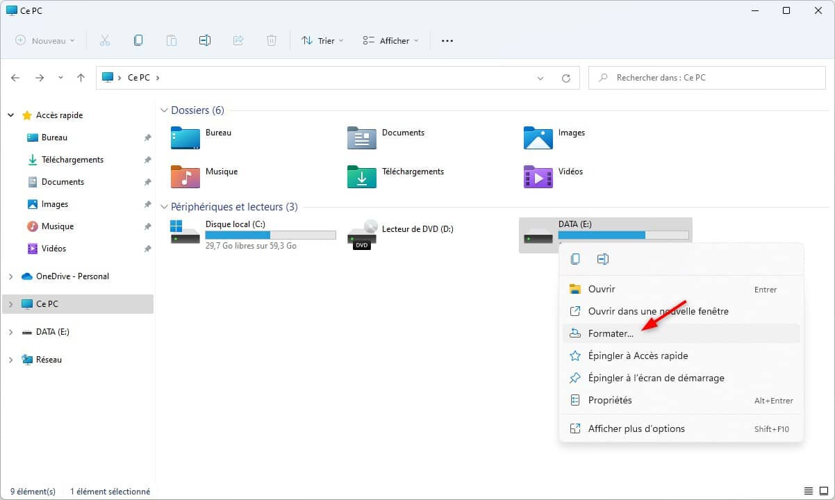Viewport: 835px width, 500px height.
Task: Select the Disque local (C:) drive icon
Action: [x=185, y=233]
